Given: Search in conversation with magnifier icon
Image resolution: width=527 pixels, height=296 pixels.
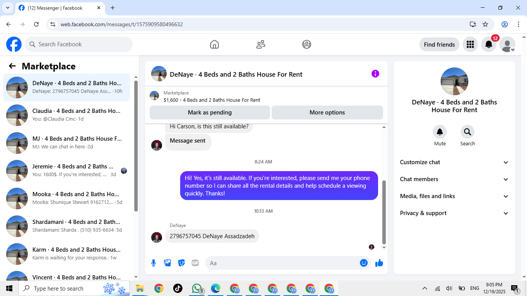Looking at the screenshot, I should (x=468, y=132).
